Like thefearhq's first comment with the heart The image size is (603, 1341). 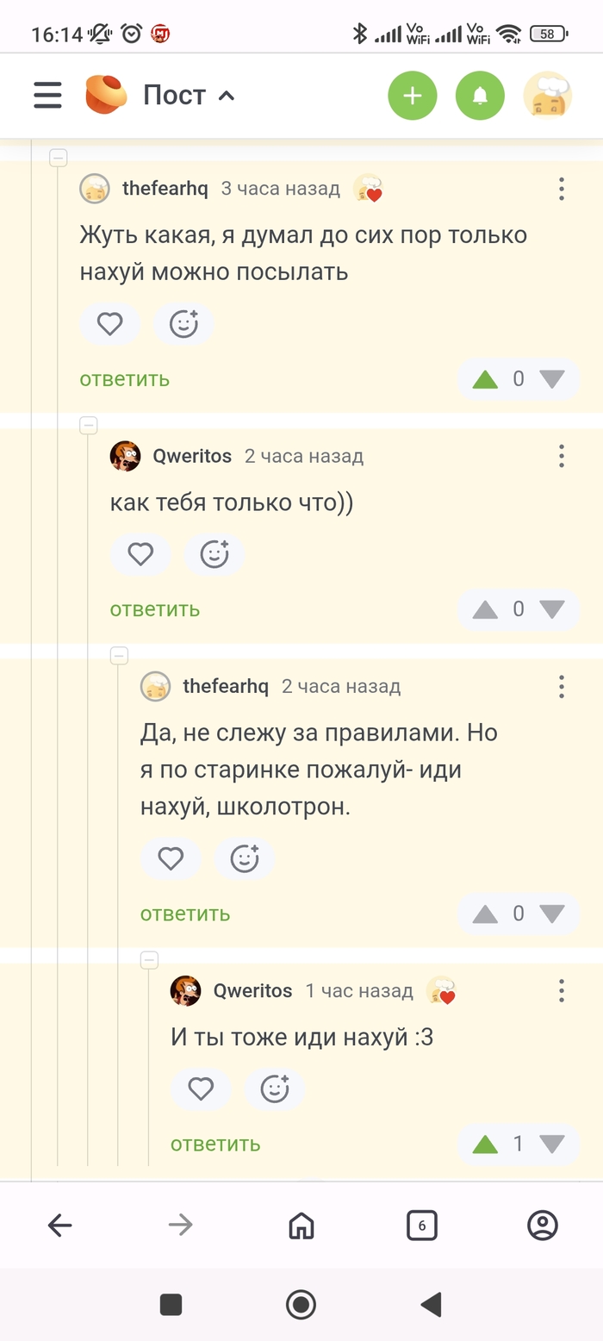tap(110, 324)
